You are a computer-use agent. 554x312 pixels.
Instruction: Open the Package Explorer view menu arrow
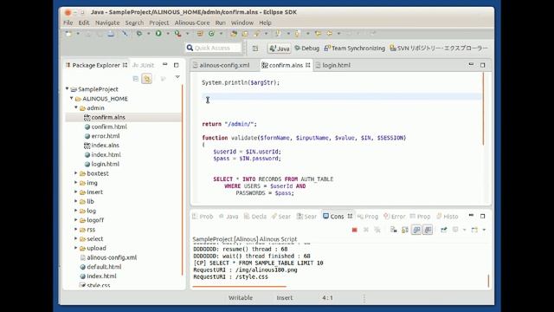177,77
